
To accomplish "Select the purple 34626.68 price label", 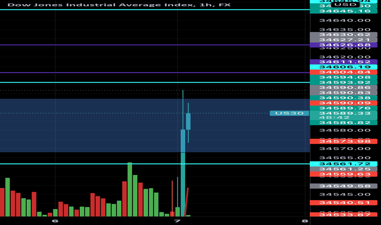I will [x=344, y=45].
